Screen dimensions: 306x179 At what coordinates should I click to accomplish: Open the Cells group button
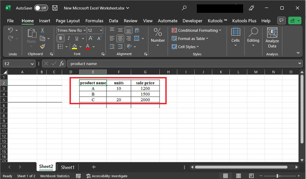coord(235,37)
